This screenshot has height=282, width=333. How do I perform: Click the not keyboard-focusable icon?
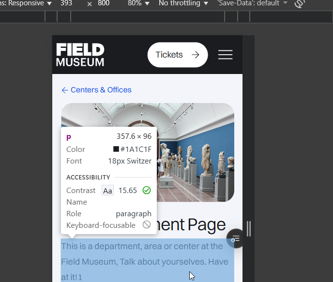[147, 225]
